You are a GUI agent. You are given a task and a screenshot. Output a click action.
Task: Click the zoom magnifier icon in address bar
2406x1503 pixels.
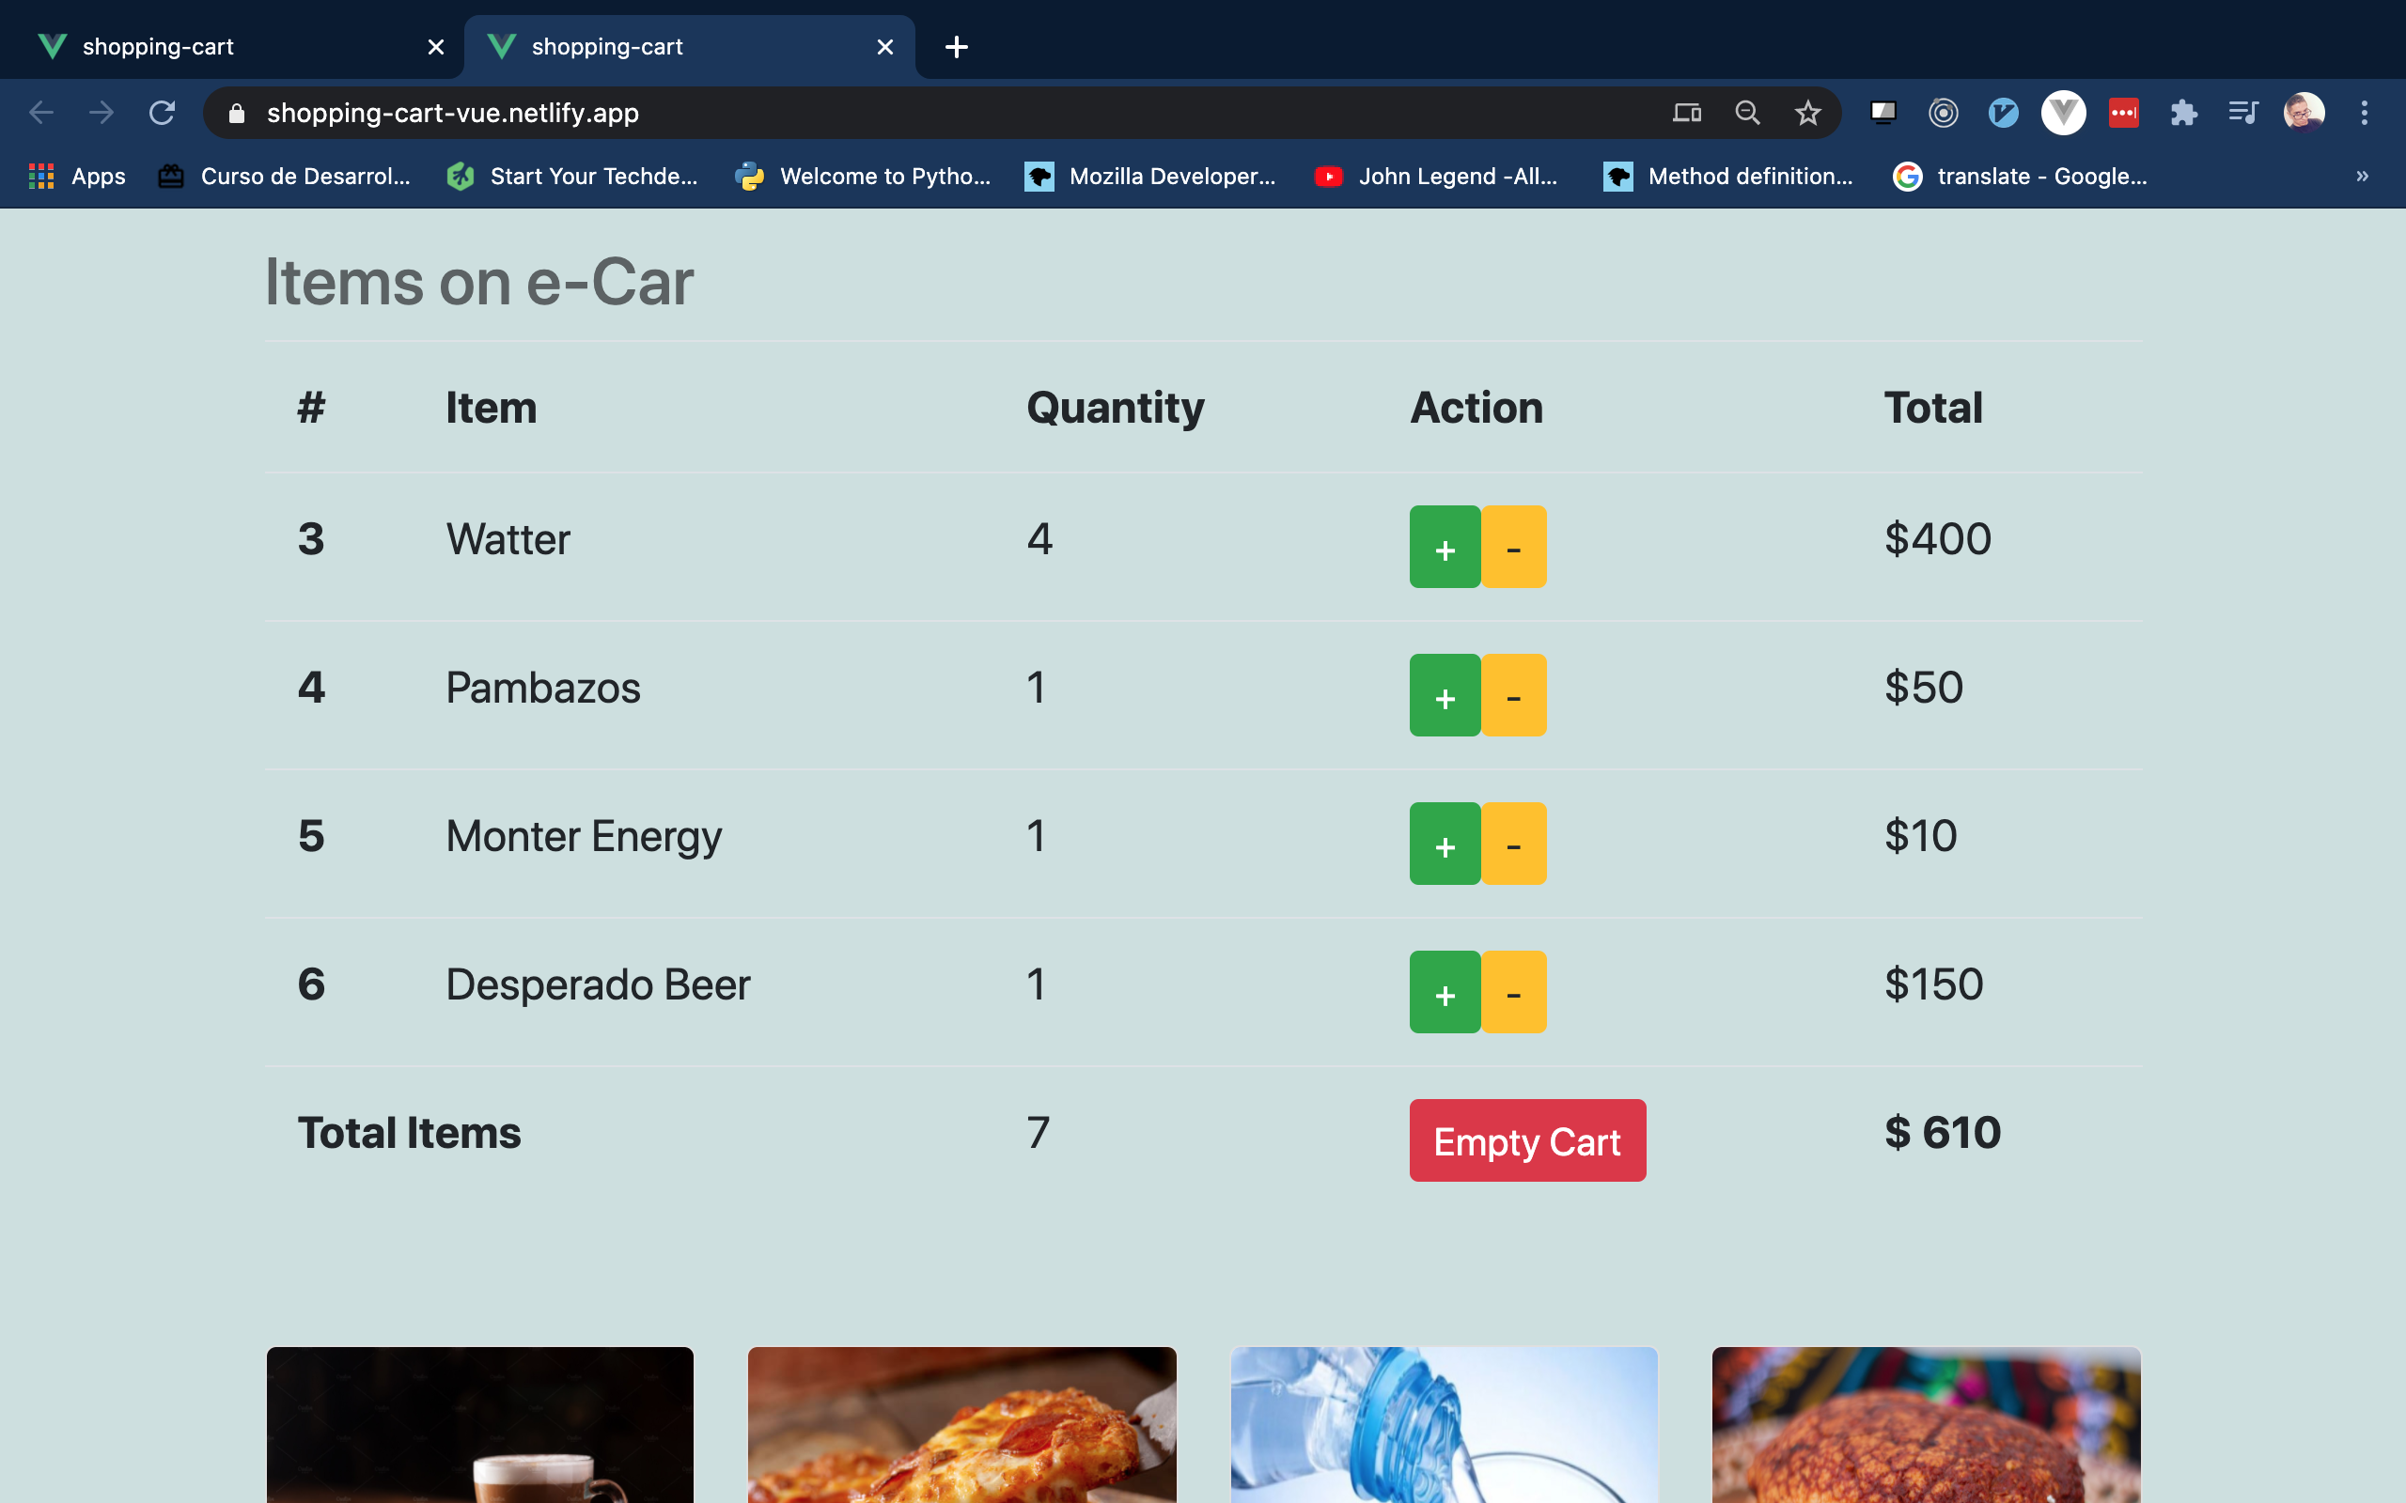coord(1747,113)
